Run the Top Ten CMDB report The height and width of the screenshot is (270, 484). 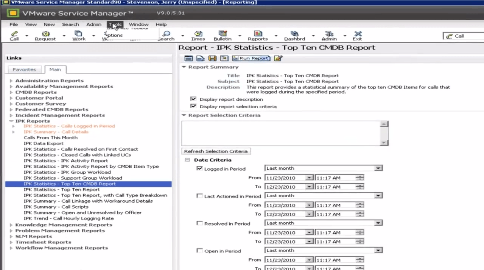[251, 58]
